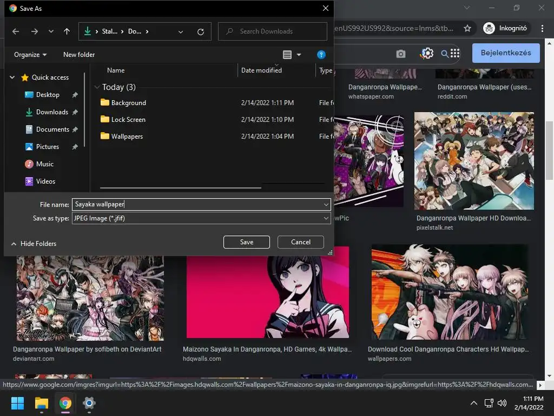The height and width of the screenshot is (416, 554).
Task: Click the Search Downloads field
Action: click(x=273, y=31)
